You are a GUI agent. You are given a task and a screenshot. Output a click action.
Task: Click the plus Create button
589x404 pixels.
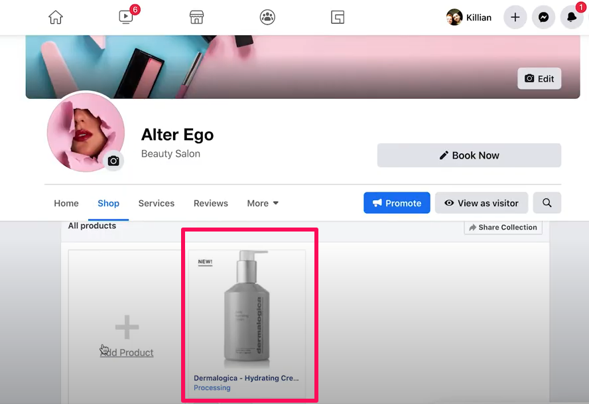click(515, 17)
